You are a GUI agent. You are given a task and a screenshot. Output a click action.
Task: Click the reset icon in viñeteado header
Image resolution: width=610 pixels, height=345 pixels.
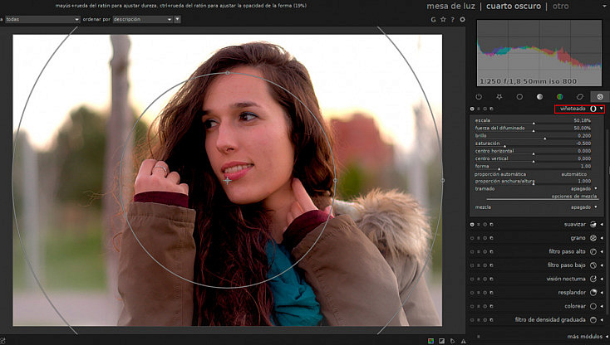pyautogui.click(x=485, y=109)
